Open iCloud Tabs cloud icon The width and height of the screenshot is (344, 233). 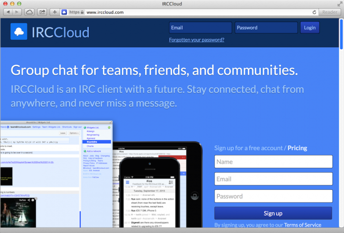[x=29, y=12]
